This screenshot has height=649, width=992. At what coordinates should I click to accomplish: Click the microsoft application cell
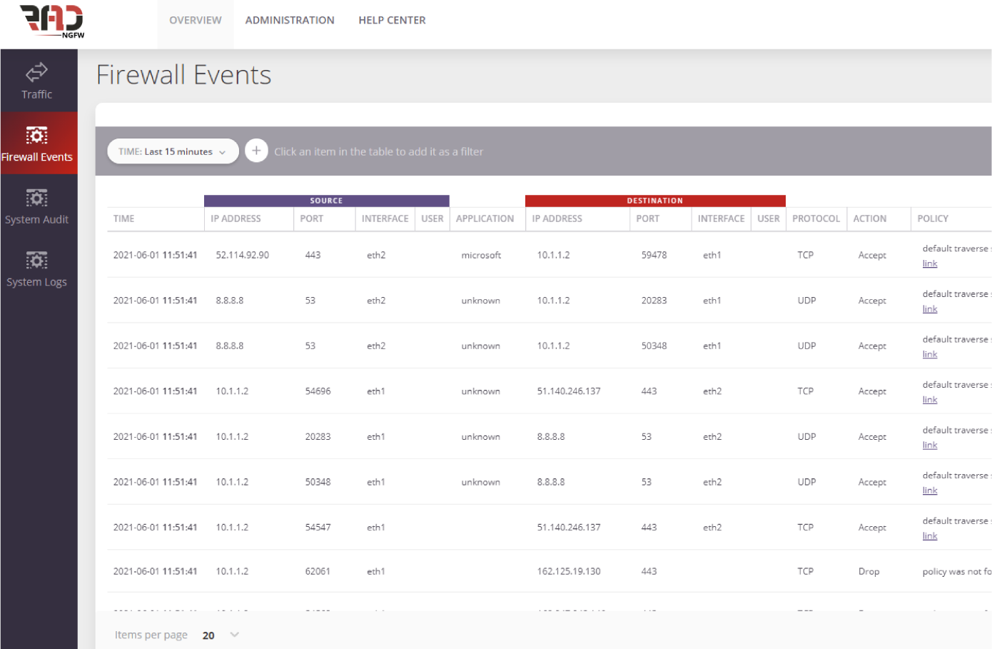click(481, 255)
